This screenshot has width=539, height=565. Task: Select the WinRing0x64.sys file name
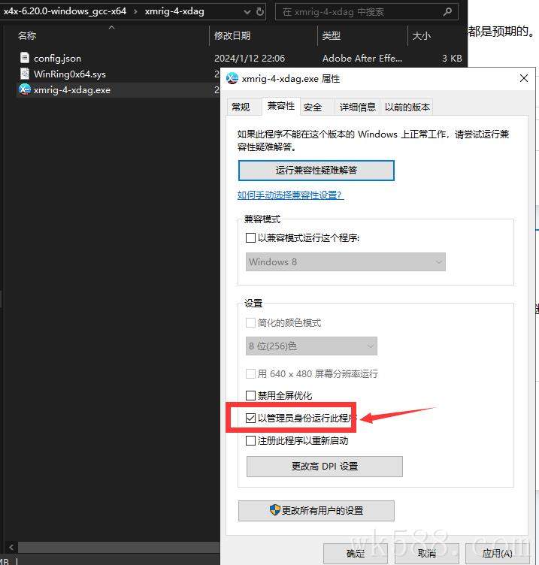click(70, 74)
